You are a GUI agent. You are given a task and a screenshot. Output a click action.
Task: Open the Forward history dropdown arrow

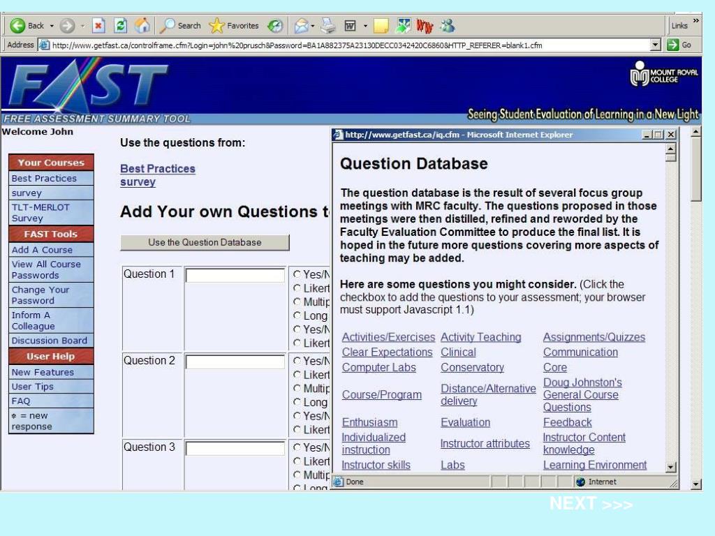82,26
